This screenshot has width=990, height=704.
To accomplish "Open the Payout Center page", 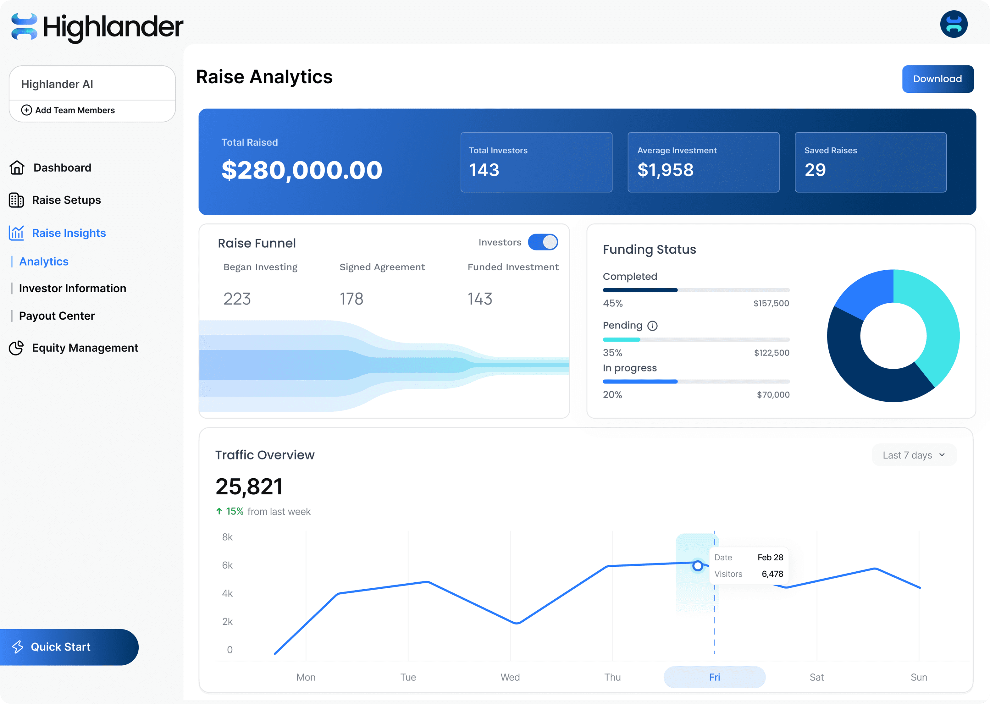I will (x=57, y=316).
